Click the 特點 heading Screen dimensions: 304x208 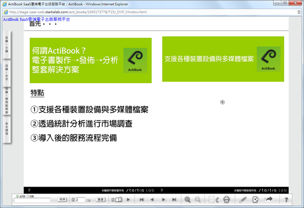point(37,93)
